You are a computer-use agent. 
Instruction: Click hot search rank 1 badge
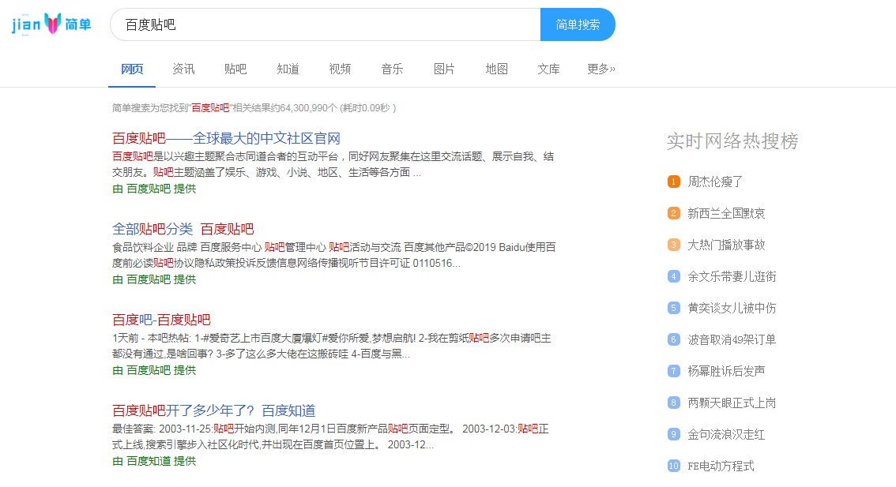(674, 182)
